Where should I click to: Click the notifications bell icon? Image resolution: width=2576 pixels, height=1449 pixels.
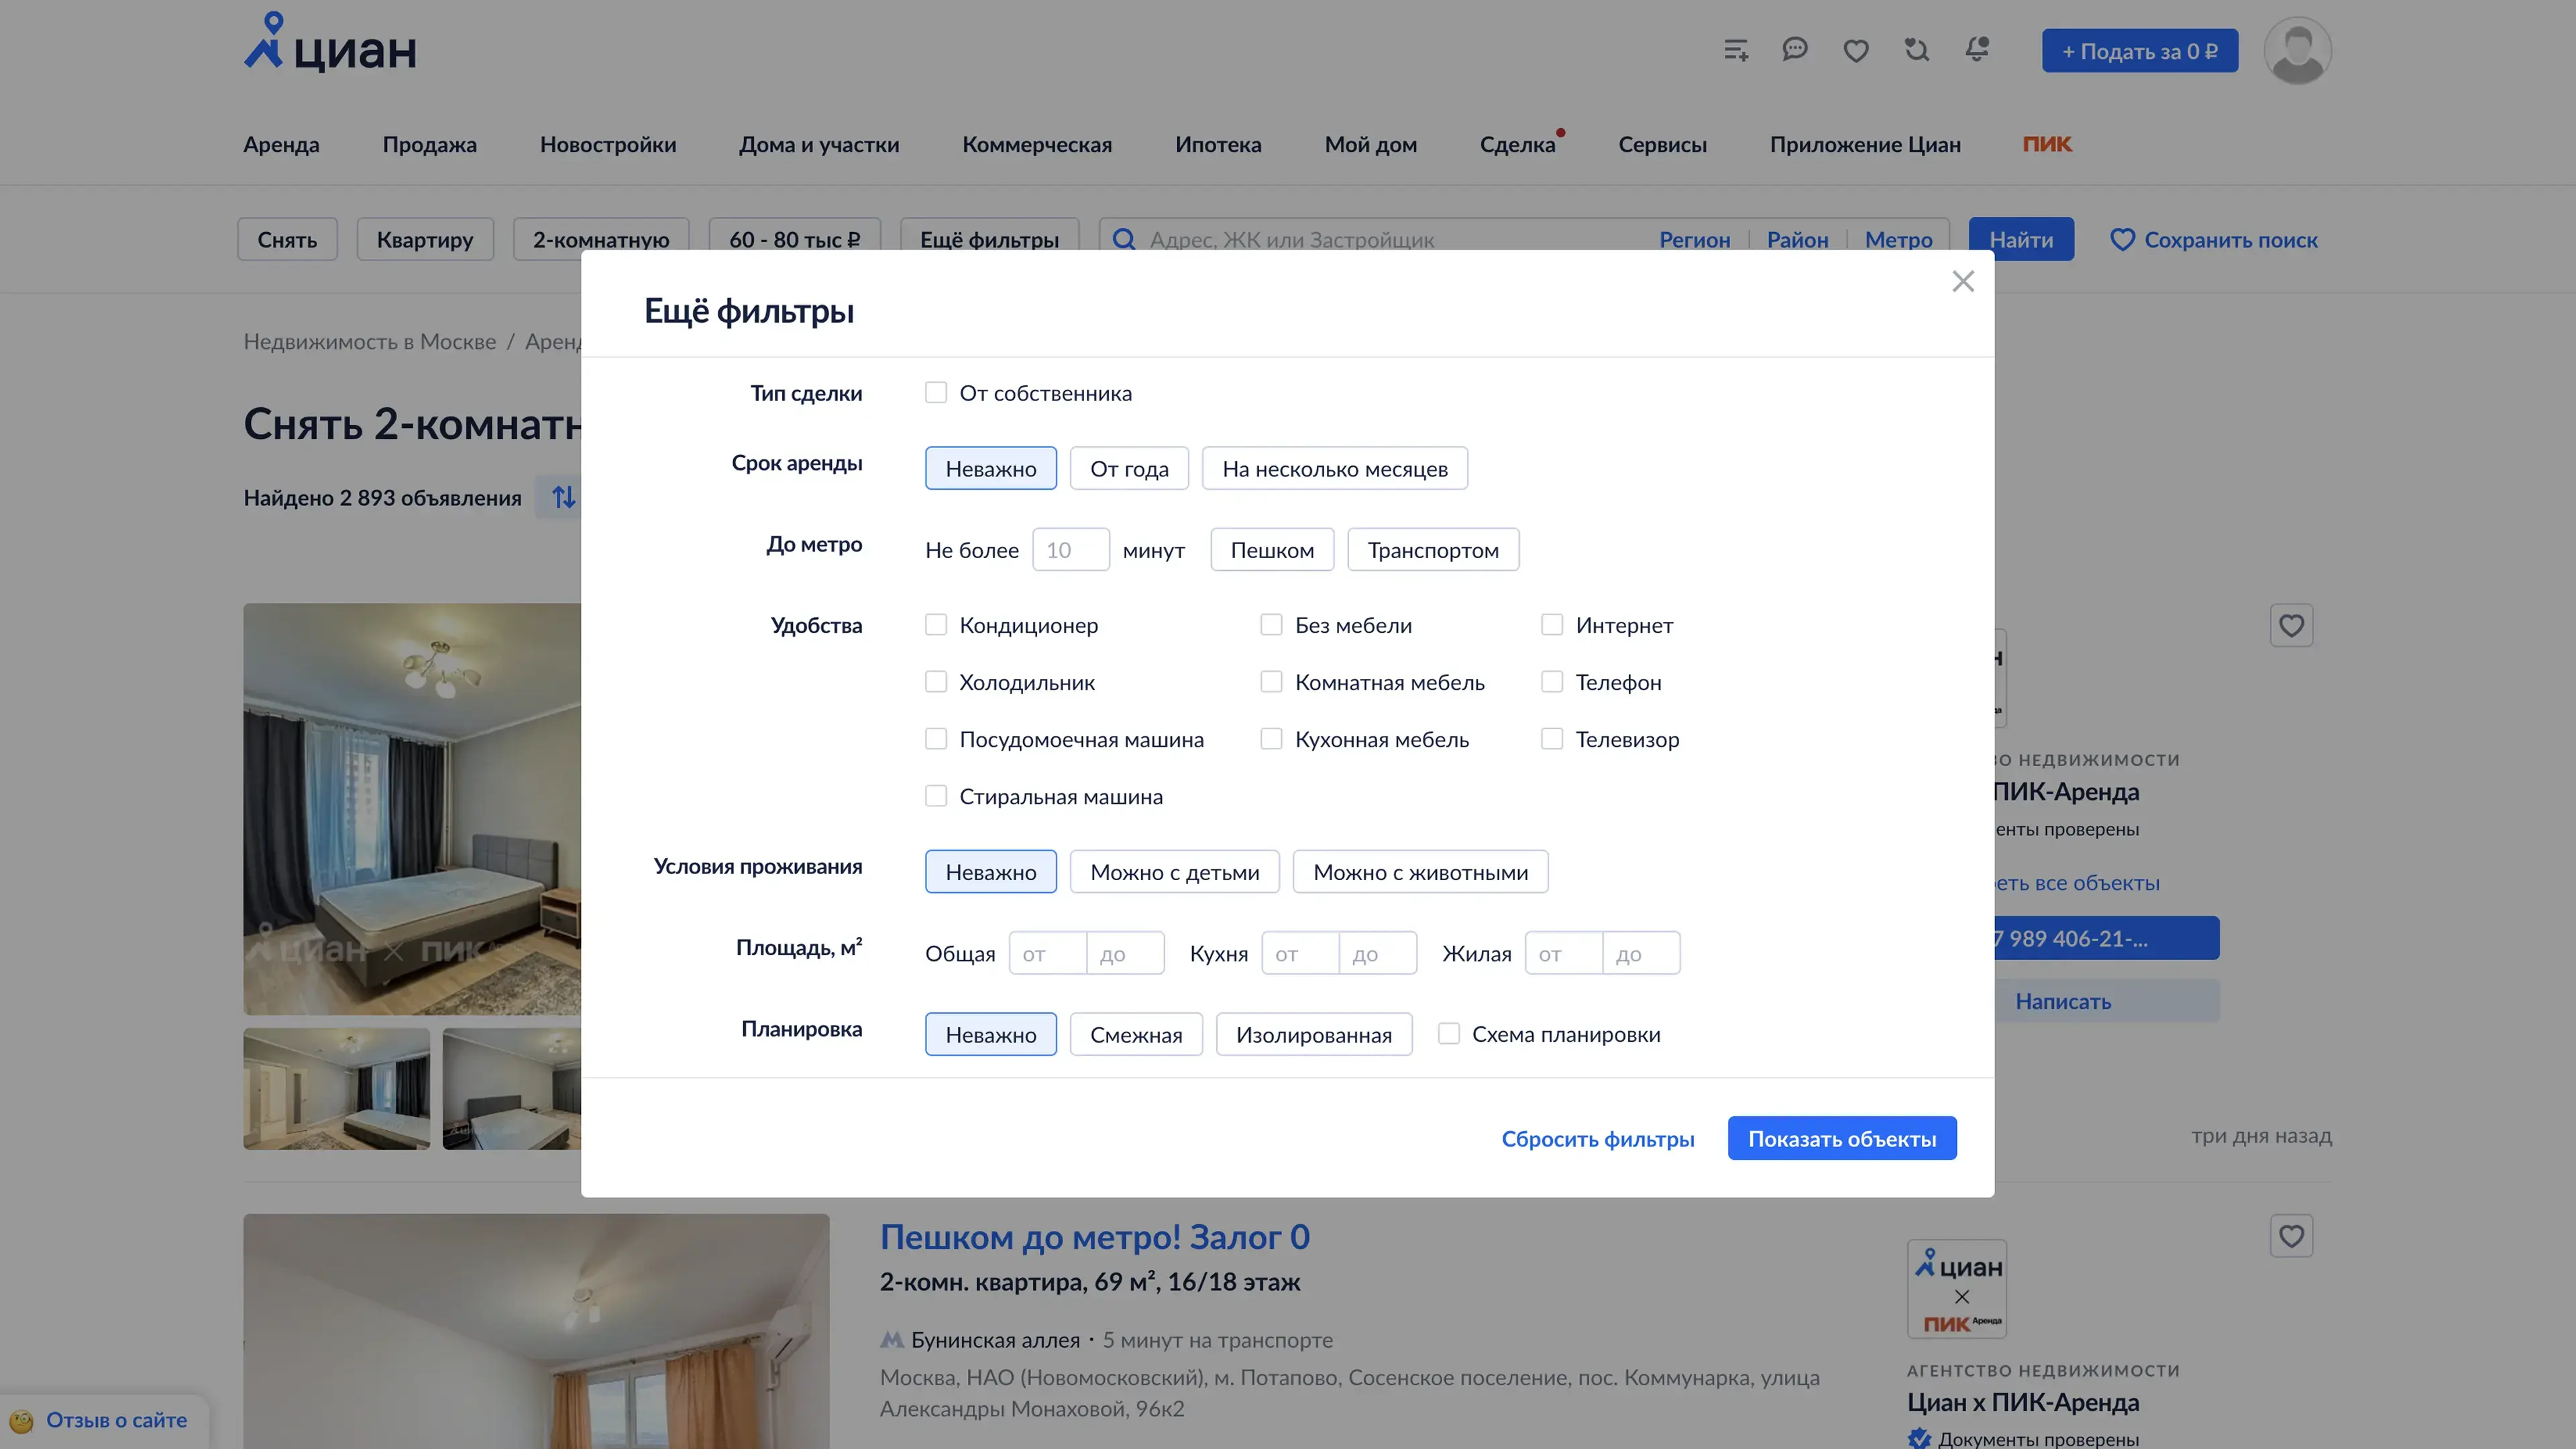pos(1977,49)
